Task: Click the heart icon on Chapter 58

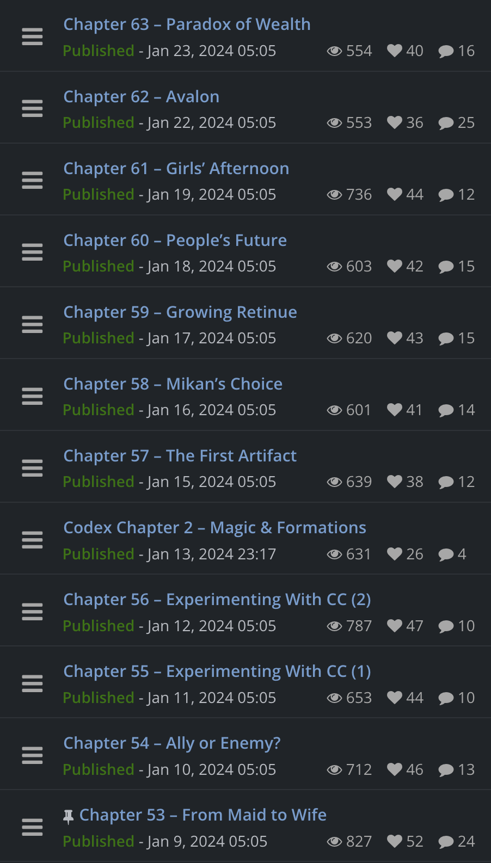Action: click(x=395, y=410)
